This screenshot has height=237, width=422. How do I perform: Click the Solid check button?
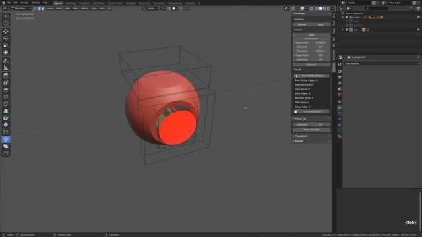311,35
